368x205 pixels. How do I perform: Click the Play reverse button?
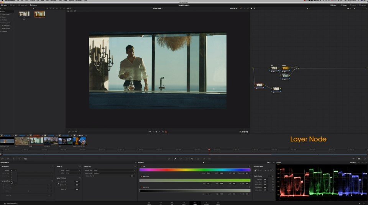[153, 132]
